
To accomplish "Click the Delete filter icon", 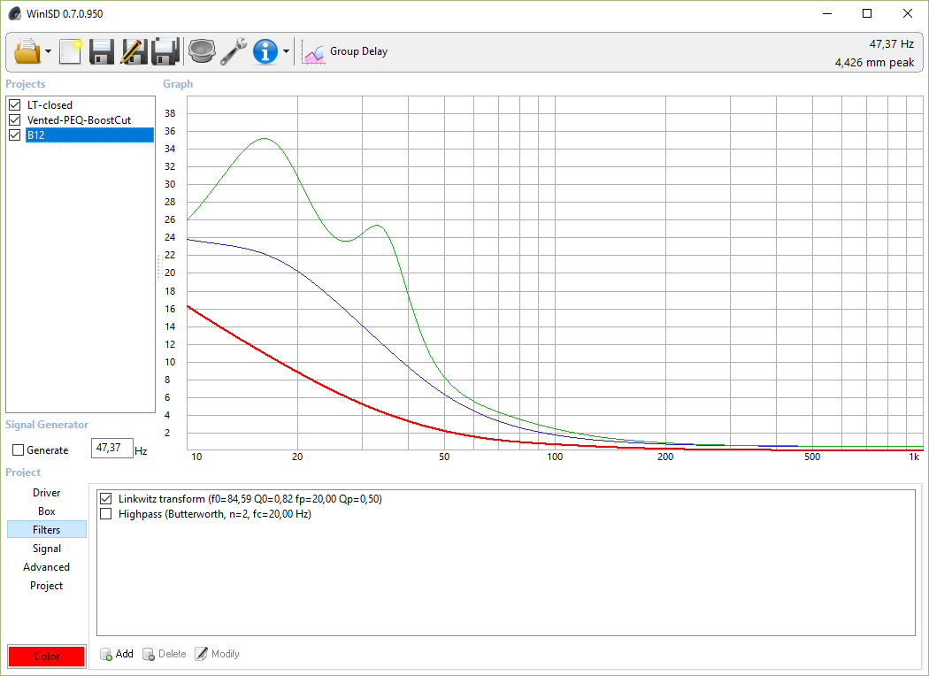I will click(149, 654).
